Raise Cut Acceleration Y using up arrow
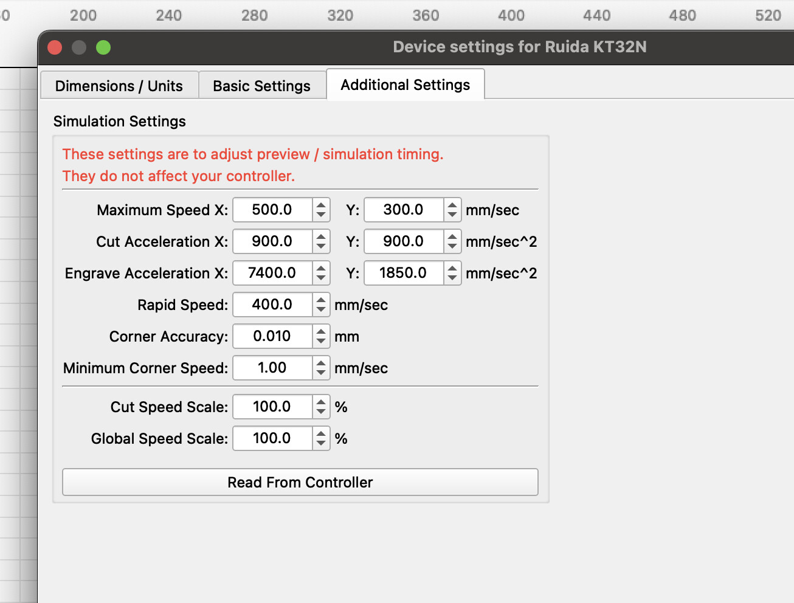 tap(452, 236)
